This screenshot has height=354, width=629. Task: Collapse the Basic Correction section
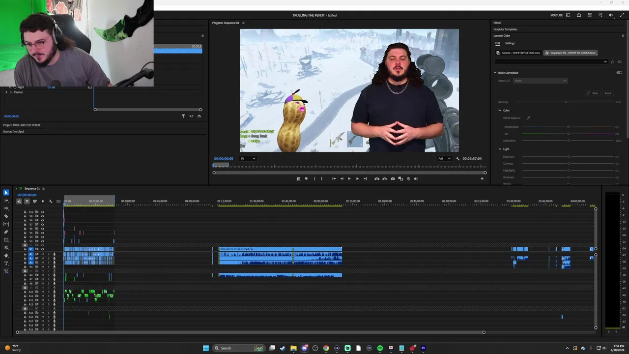click(x=495, y=73)
